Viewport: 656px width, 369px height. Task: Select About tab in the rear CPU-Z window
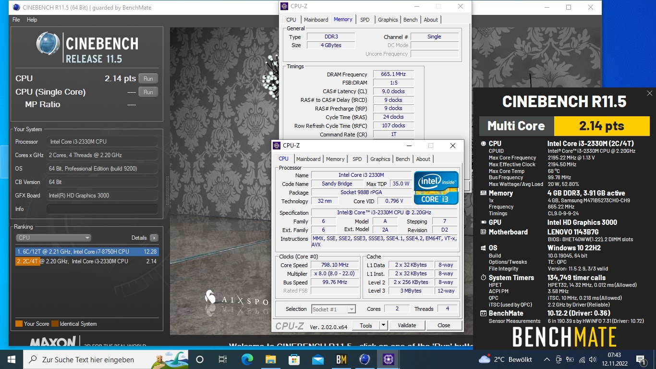coord(431,20)
